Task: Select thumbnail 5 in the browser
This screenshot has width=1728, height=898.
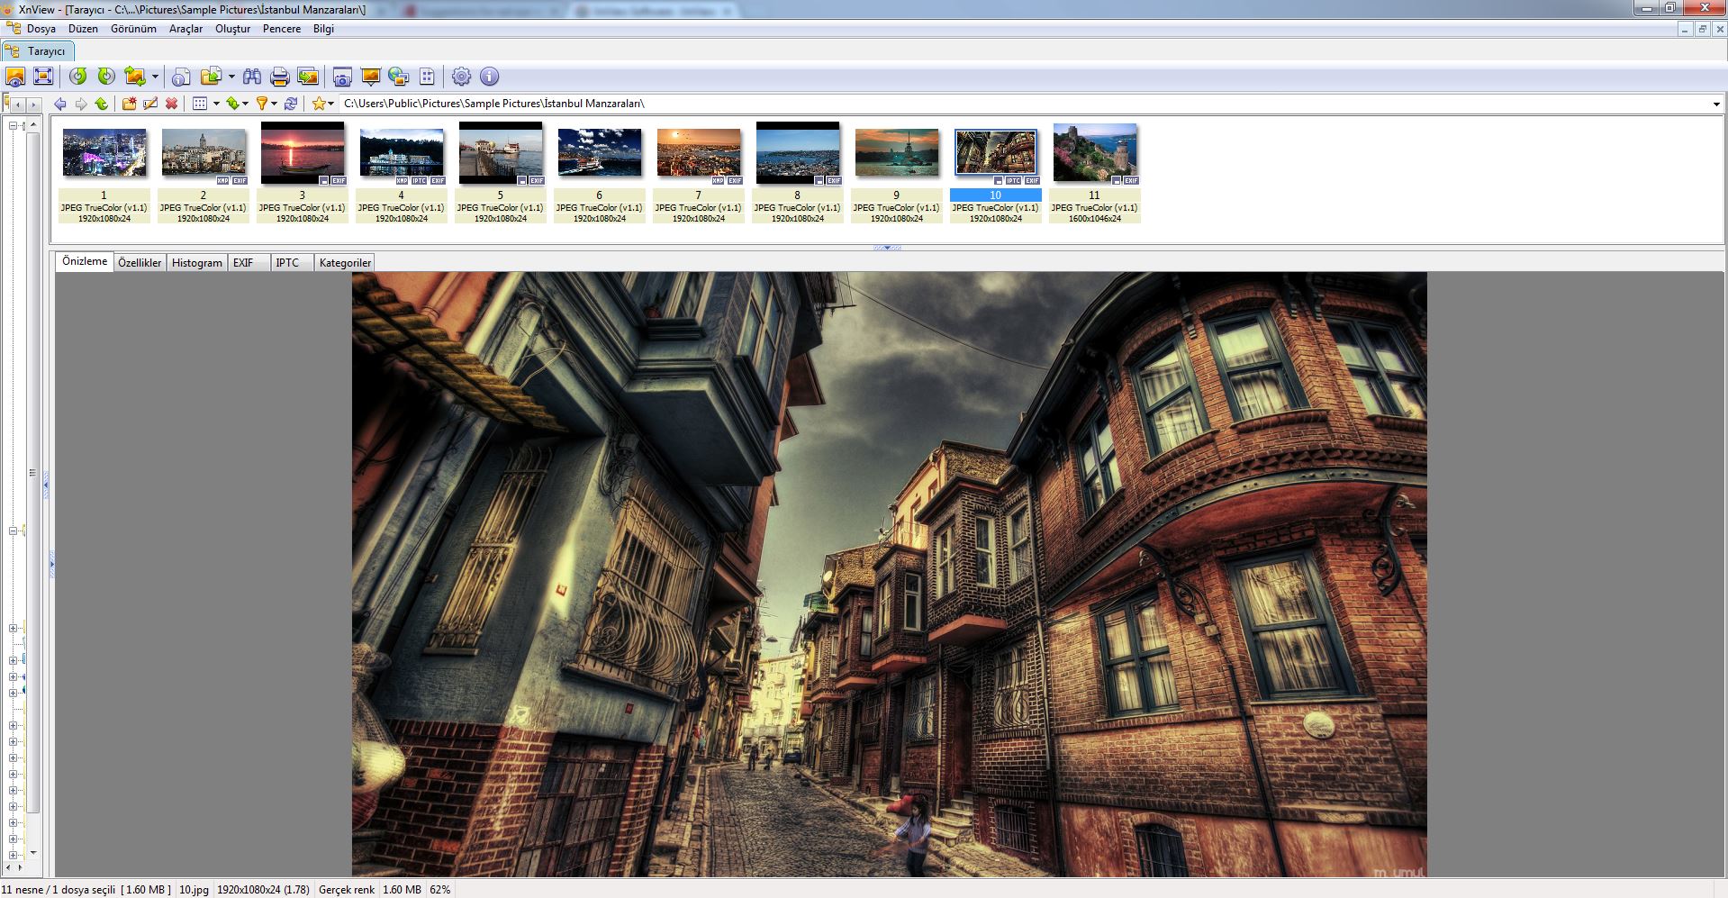Action: (x=501, y=153)
